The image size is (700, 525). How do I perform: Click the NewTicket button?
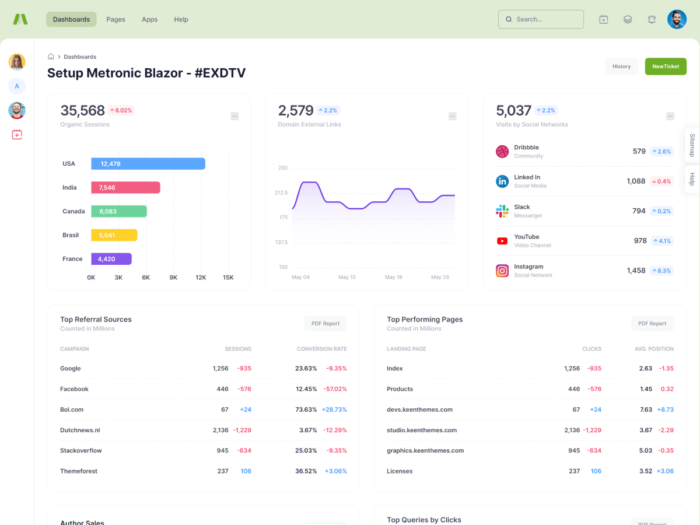tap(666, 66)
